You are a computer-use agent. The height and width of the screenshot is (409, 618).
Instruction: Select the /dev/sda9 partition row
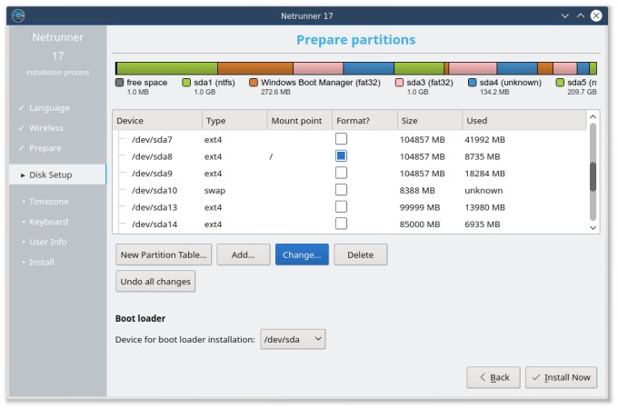350,174
